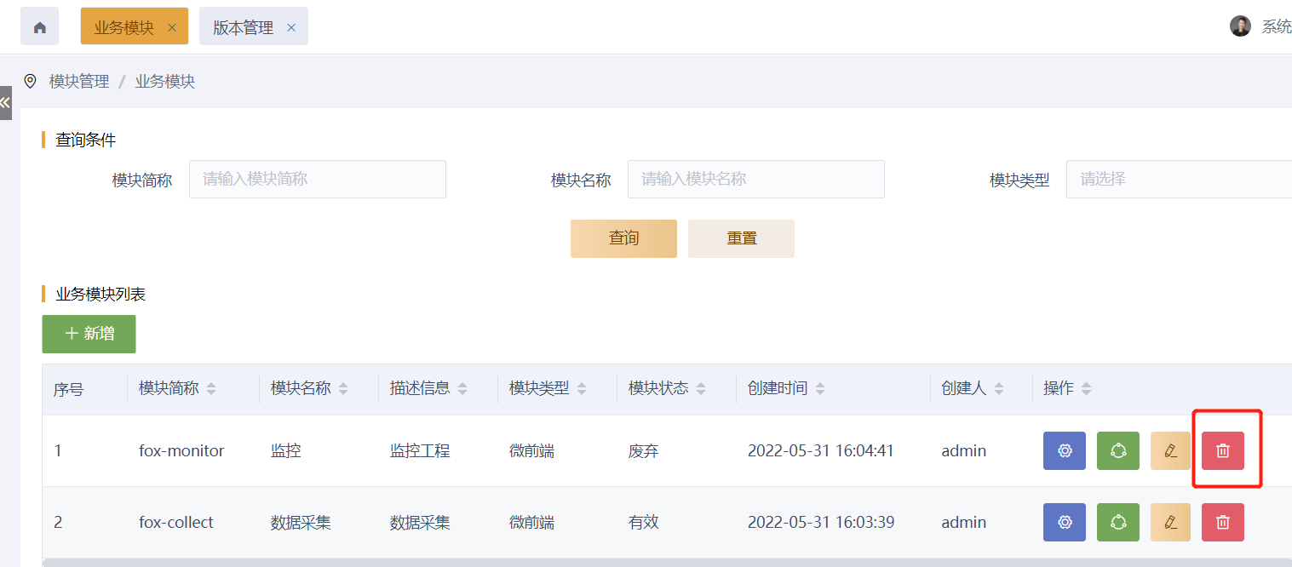Viewport: 1292px width, 567px height.
Task: Click the home icon tab
Action: tap(40, 26)
